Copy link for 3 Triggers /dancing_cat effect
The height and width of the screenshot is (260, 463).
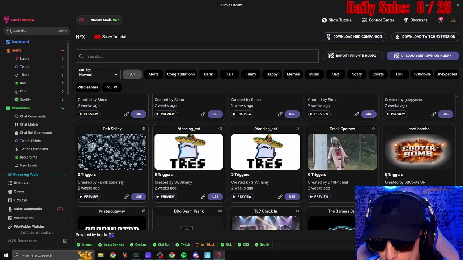[280, 196]
